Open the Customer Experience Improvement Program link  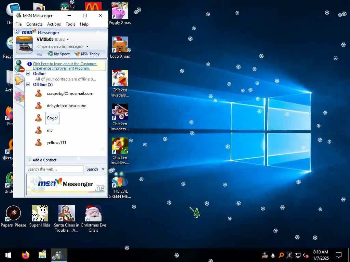pos(65,66)
